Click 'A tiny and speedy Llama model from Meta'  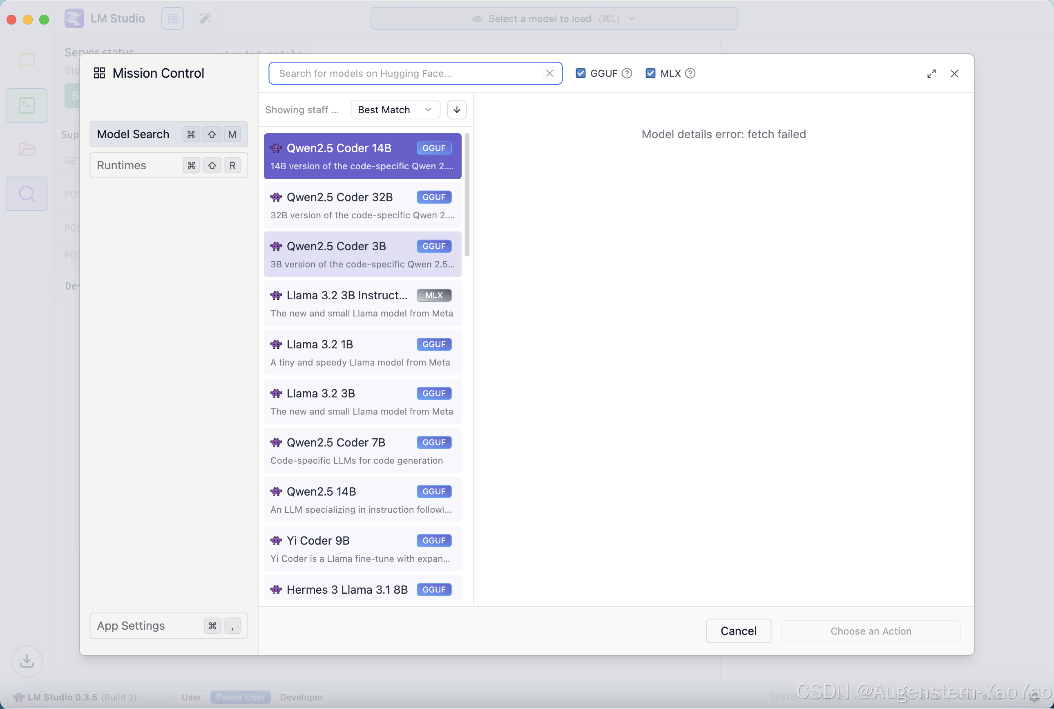(x=360, y=362)
